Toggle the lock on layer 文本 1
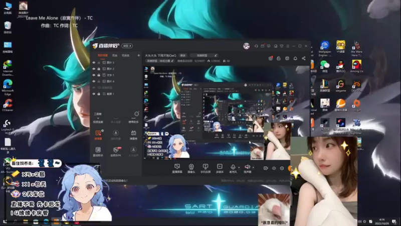The width and height of the screenshot is (401, 226). 99,75
